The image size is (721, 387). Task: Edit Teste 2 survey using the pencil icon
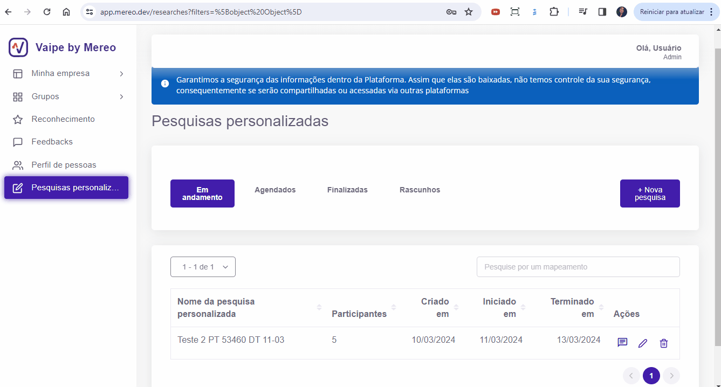click(x=642, y=342)
